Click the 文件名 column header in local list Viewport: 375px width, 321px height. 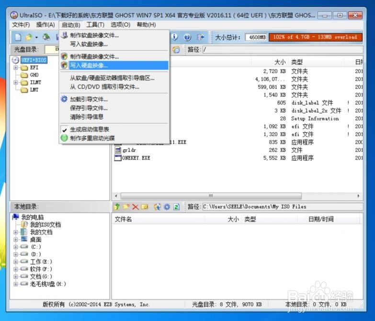coord(159,219)
